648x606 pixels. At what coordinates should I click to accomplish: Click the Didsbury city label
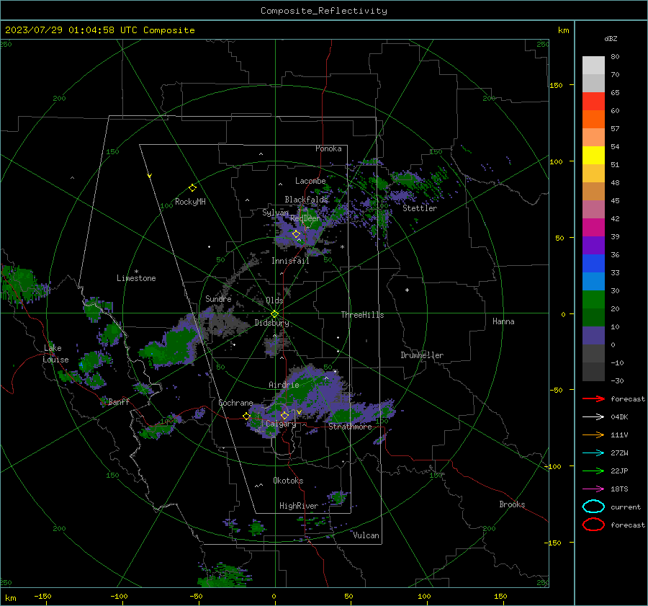[271, 323]
